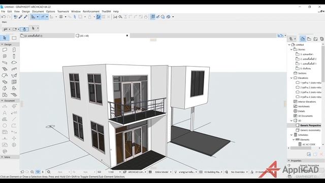Open the Layout Book tab in Navigator
The image size is (325, 183).
315,39
